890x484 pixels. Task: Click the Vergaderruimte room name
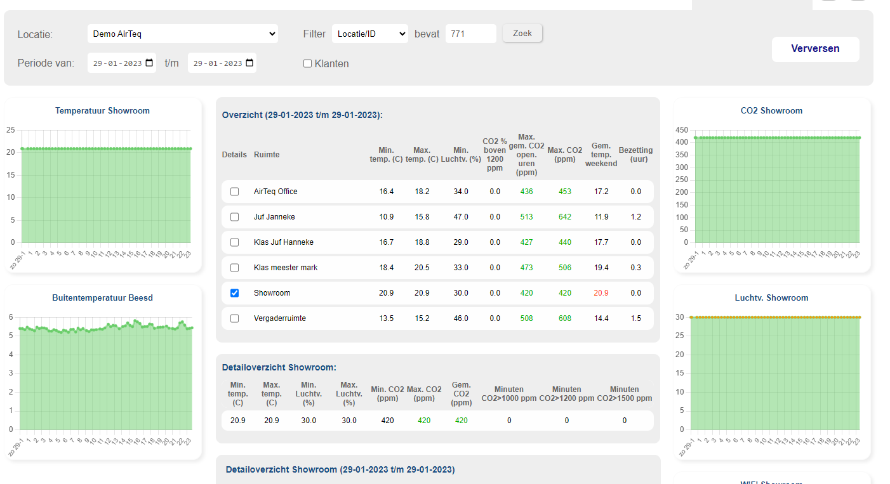click(280, 318)
